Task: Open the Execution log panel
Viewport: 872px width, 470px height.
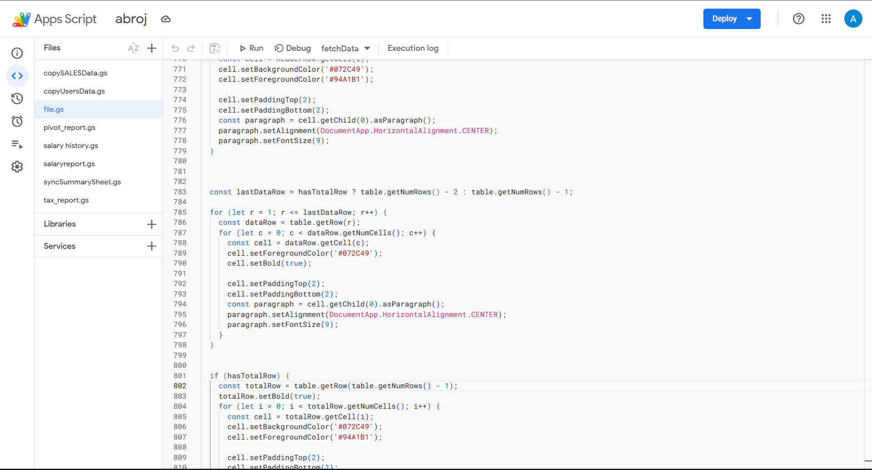Action: click(413, 48)
